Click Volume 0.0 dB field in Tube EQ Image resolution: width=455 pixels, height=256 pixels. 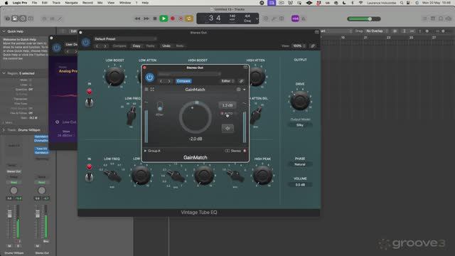click(x=300, y=185)
